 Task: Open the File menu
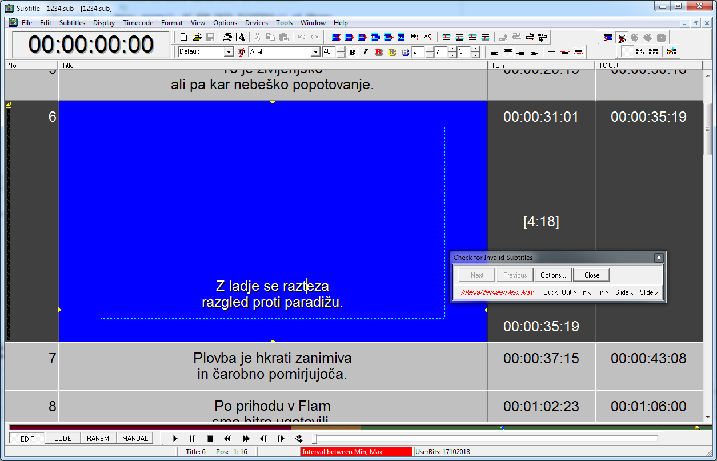click(27, 23)
